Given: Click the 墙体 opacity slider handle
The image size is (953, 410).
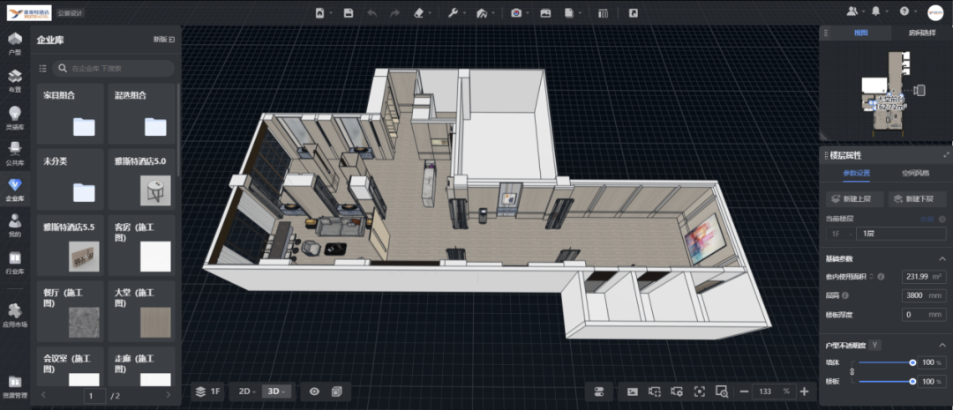Looking at the screenshot, I should 912,362.
